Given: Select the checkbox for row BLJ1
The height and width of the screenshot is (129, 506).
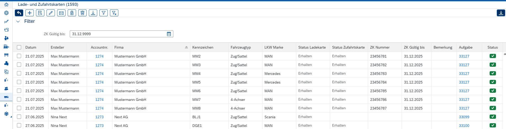Looking at the screenshot, I should [x=19, y=117].
